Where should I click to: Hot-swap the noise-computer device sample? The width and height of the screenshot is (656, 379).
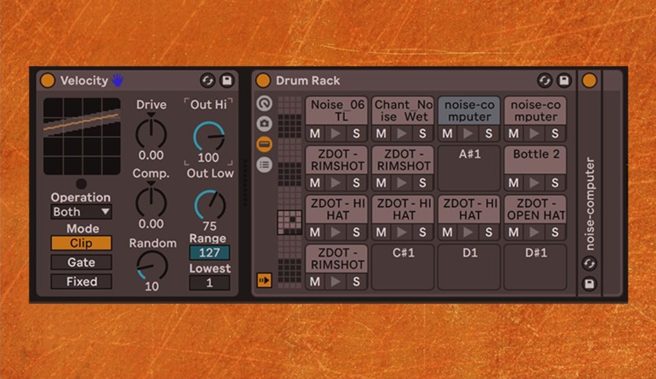point(589,264)
